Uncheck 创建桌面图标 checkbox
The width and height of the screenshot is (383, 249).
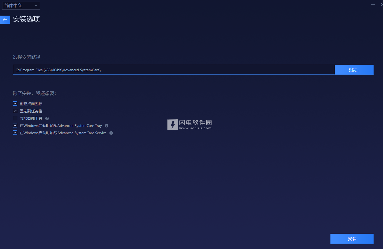tap(15, 104)
